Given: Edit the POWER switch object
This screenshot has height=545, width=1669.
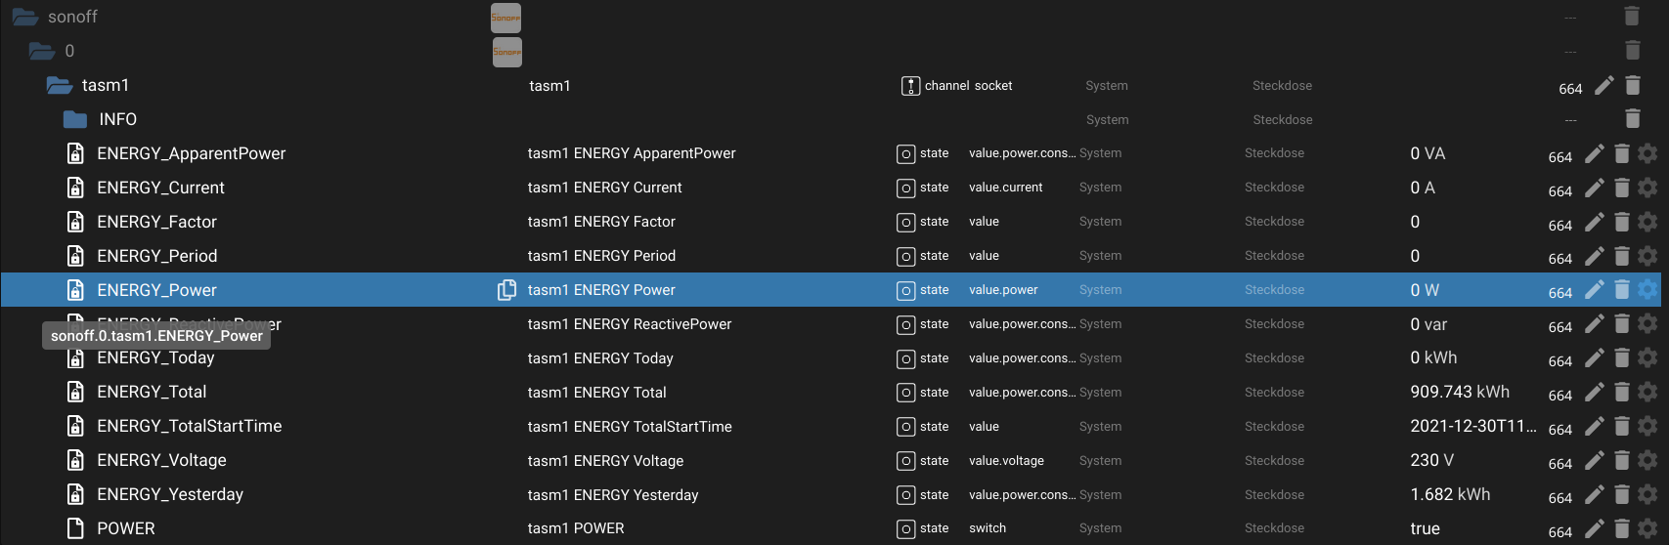Looking at the screenshot, I should tap(1595, 528).
